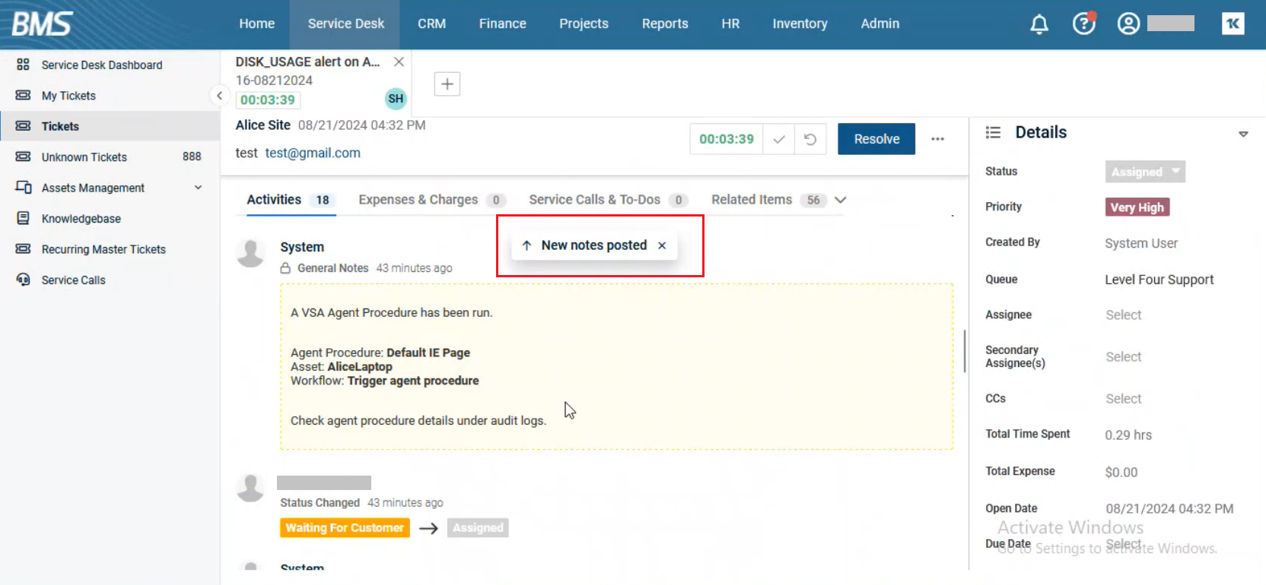Image resolution: width=1266 pixels, height=585 pixels.
Task: Add a new ticket tab with plus
Action: (x=447, y=84)
